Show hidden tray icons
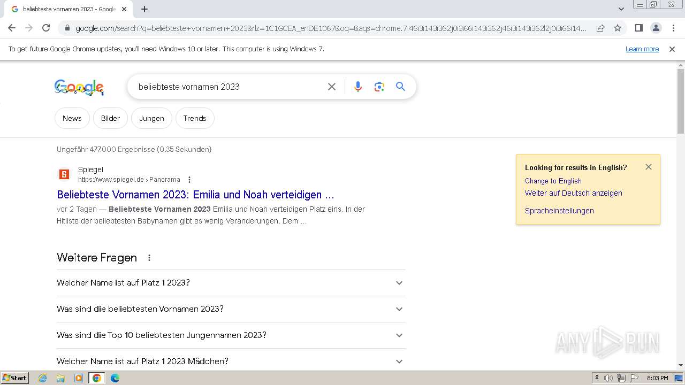This screenshot has height=385, width=685. pyautogui.click(x=597, y=378)
